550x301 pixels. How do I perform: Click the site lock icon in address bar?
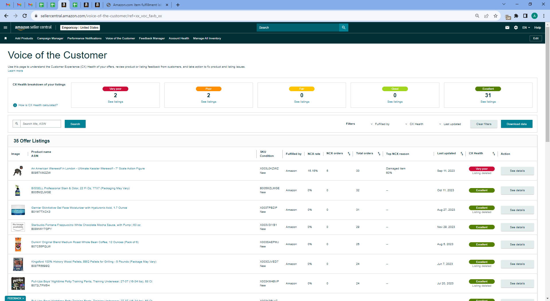pos(36,16)
